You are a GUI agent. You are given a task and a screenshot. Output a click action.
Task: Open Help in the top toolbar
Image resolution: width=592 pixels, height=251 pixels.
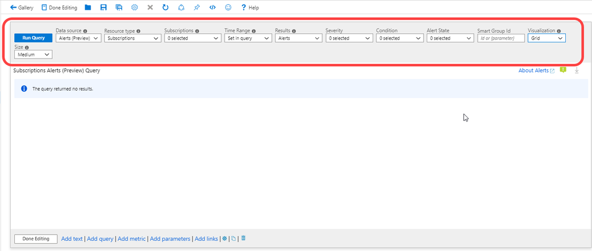(250, 8)
